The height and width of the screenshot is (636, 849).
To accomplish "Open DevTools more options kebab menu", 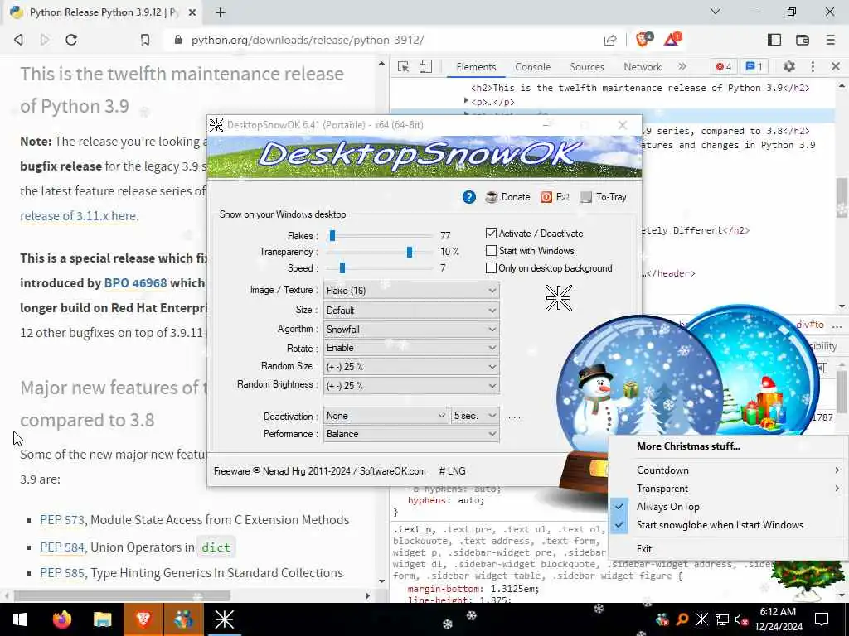I will point(813,66).
